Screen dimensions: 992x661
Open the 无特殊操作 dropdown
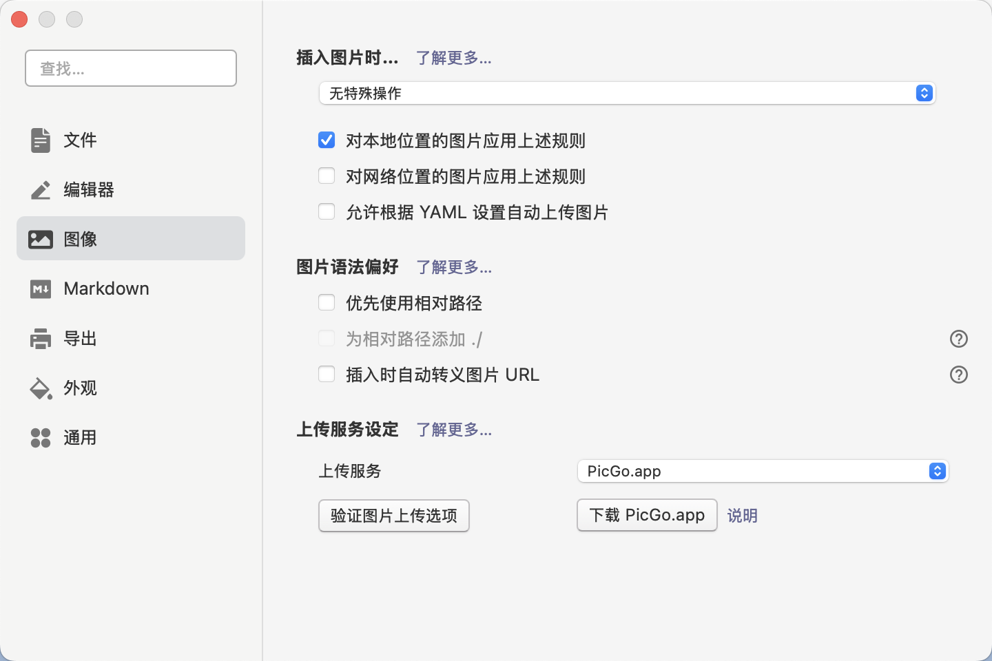tap(626, 93)
